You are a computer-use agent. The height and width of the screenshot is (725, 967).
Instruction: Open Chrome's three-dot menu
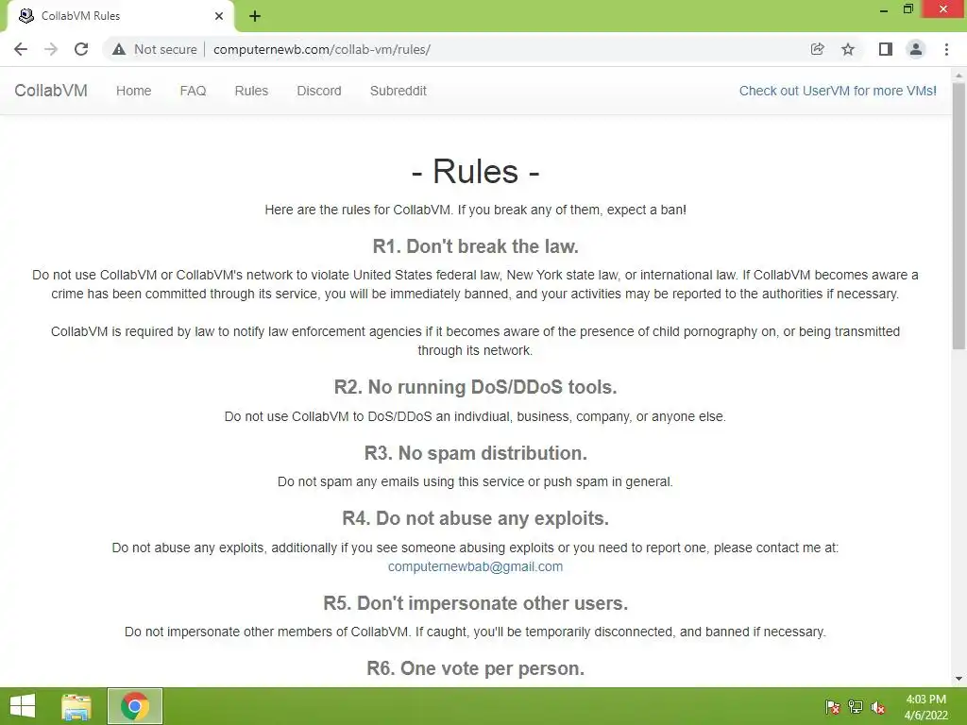point(946,49)
